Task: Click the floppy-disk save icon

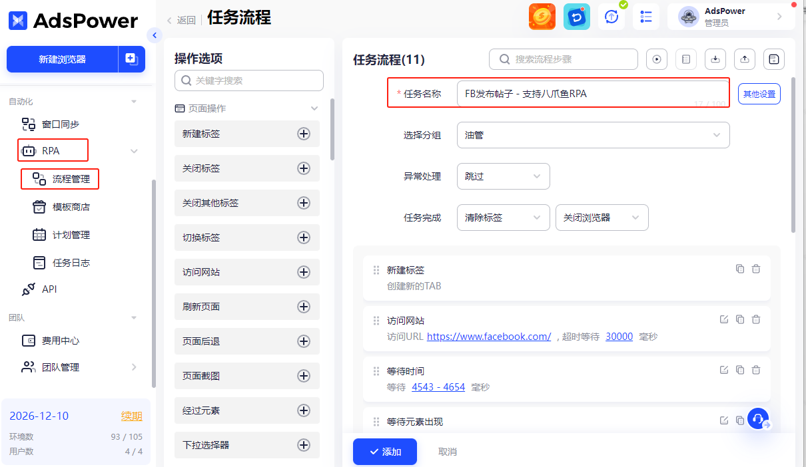Action: (774, 59)
